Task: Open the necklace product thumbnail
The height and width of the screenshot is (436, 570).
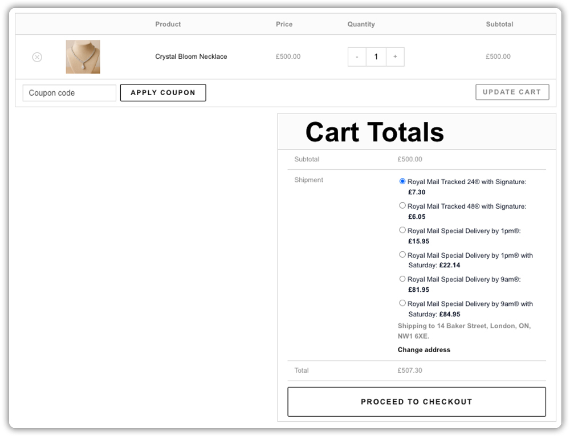Action: coord(83,56)
